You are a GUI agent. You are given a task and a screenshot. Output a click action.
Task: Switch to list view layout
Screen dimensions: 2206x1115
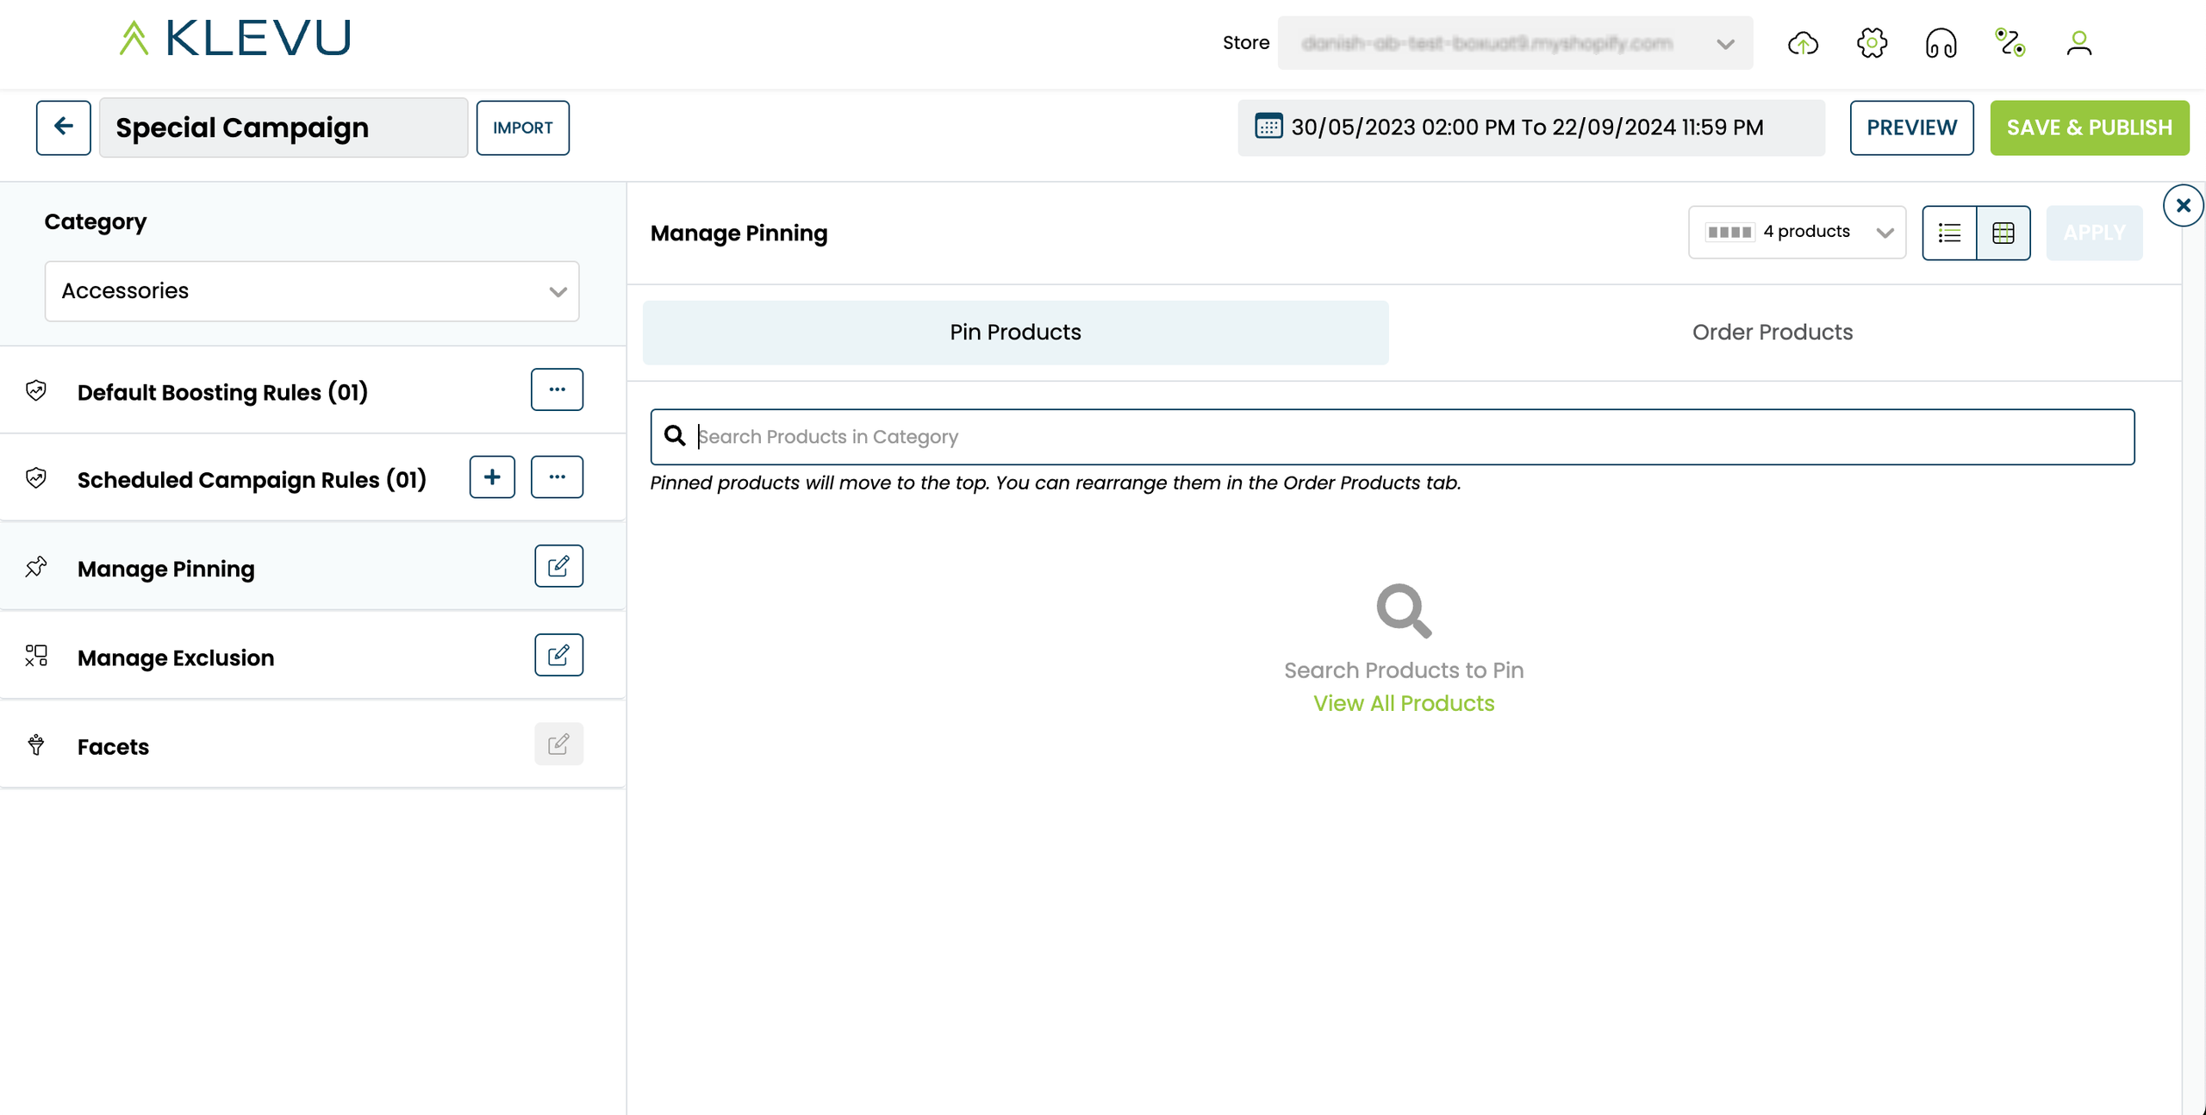(x=1949, y=233)
